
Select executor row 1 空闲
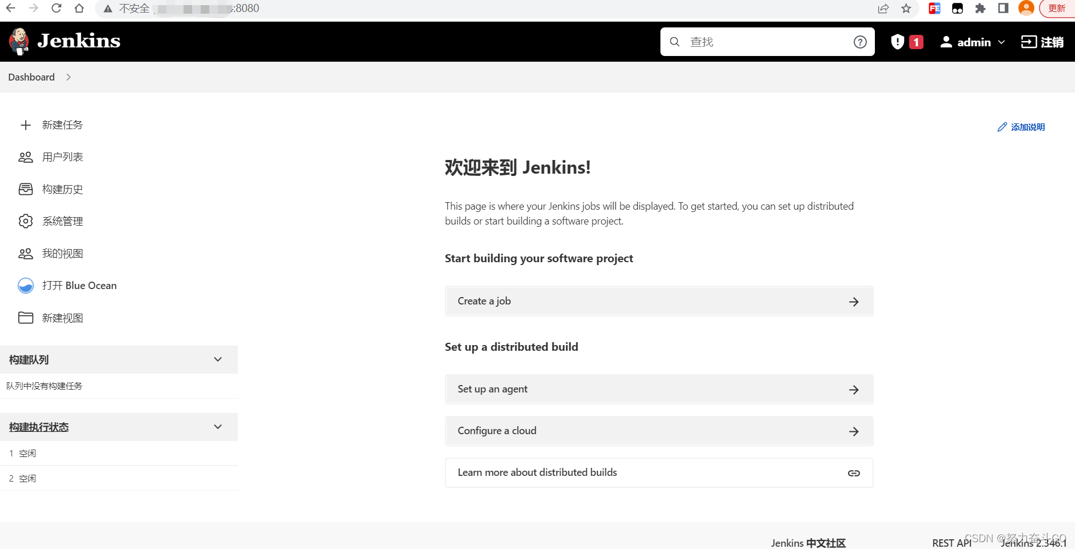[119, 453]
